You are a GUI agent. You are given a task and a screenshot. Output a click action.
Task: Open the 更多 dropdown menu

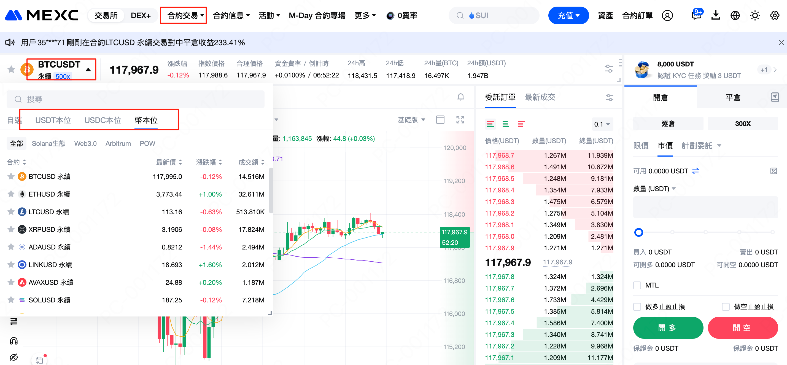[x=365, y=15]
